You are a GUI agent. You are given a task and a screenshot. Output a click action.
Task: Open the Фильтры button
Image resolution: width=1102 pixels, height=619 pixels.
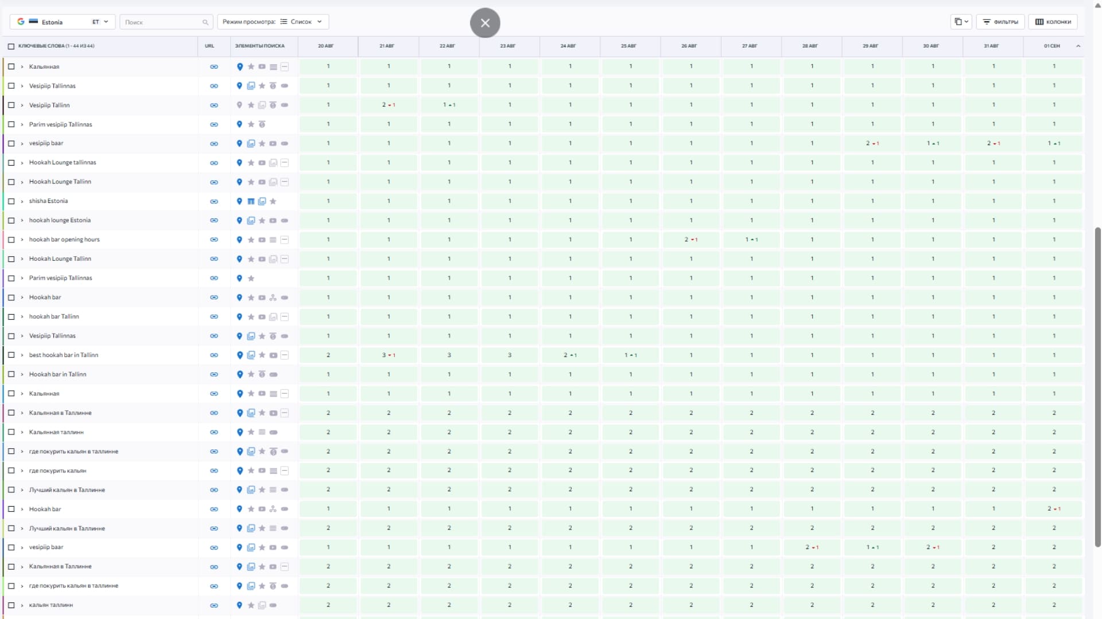point(1000,22)
